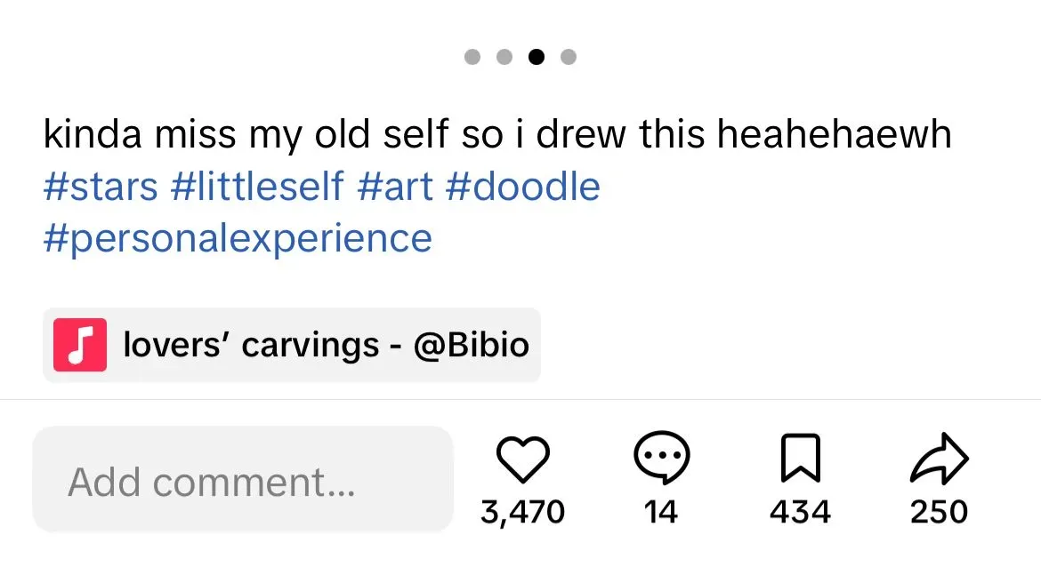Jump to second carousel image dot
The width and height of the screenshot is (1041, 575).
coord(504,58)
